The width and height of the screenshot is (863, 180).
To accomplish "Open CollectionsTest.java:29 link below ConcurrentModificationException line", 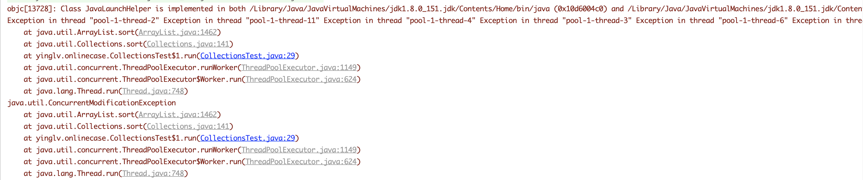I will pos(248,138).
